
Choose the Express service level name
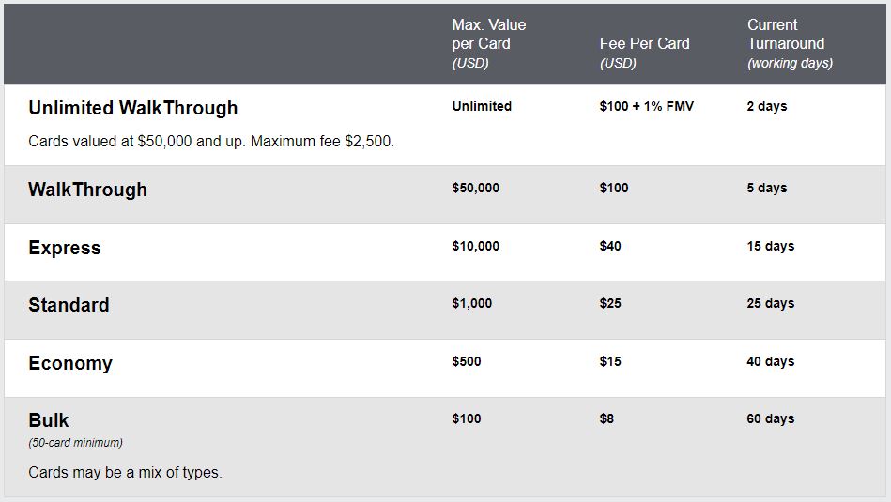tap(65, 248)
